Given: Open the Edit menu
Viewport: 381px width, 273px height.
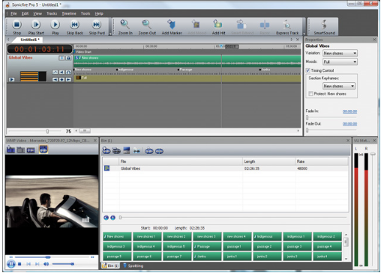Looking at the screenshot, I should [x=25, y=13].
